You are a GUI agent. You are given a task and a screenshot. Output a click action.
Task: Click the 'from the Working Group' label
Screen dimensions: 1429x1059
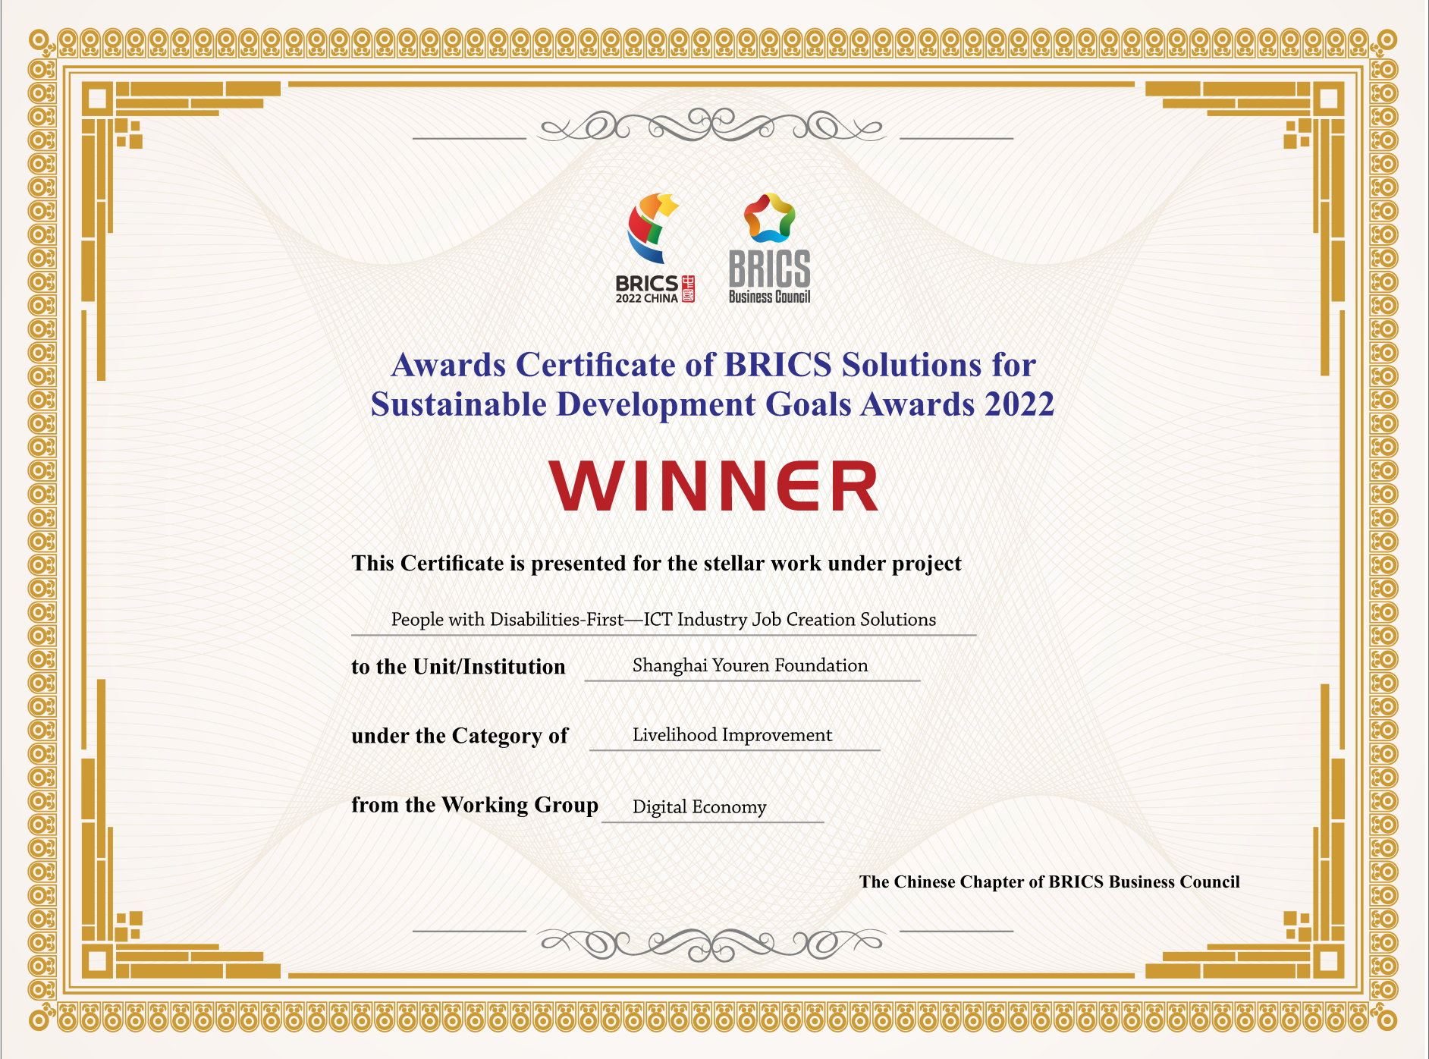(x=475, y=805)
